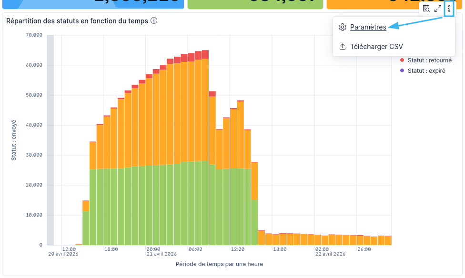Click the info icon next to the chart title
This screenshot has height=278, width=465.
(x=153, y=20)
